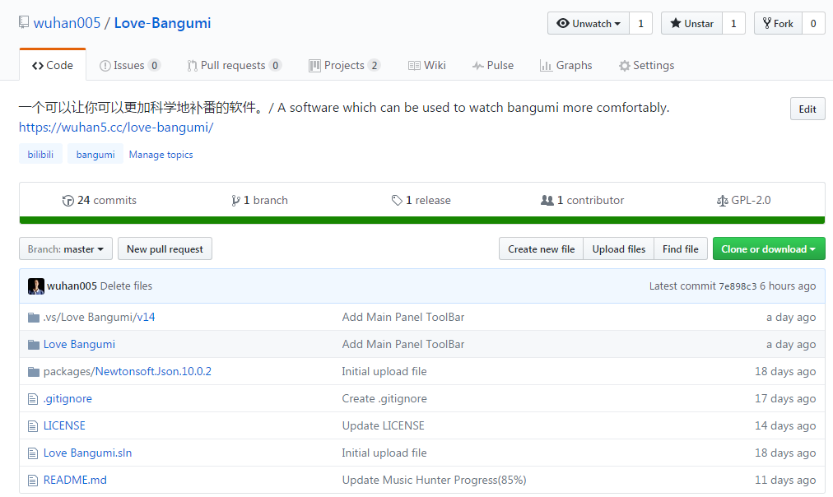Unstar the repository

coord(691,23)
